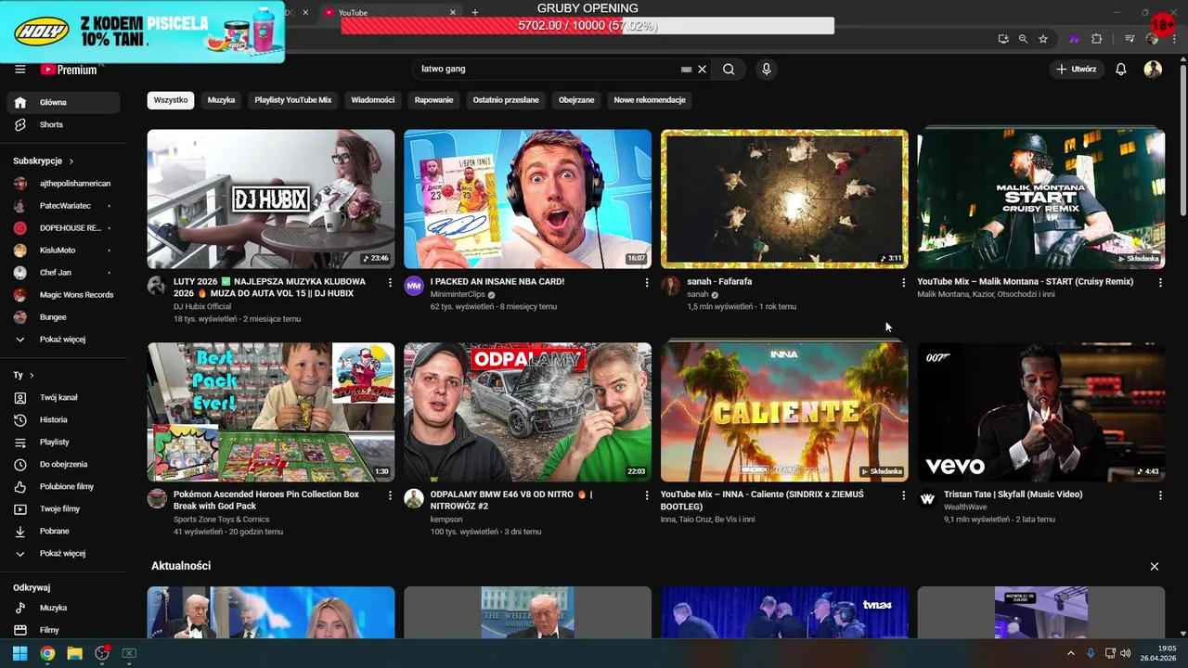The height and width of the screenshot is (668, 1188).
Task: Open Polubione filmy liked videos
Action: [63, 487]
